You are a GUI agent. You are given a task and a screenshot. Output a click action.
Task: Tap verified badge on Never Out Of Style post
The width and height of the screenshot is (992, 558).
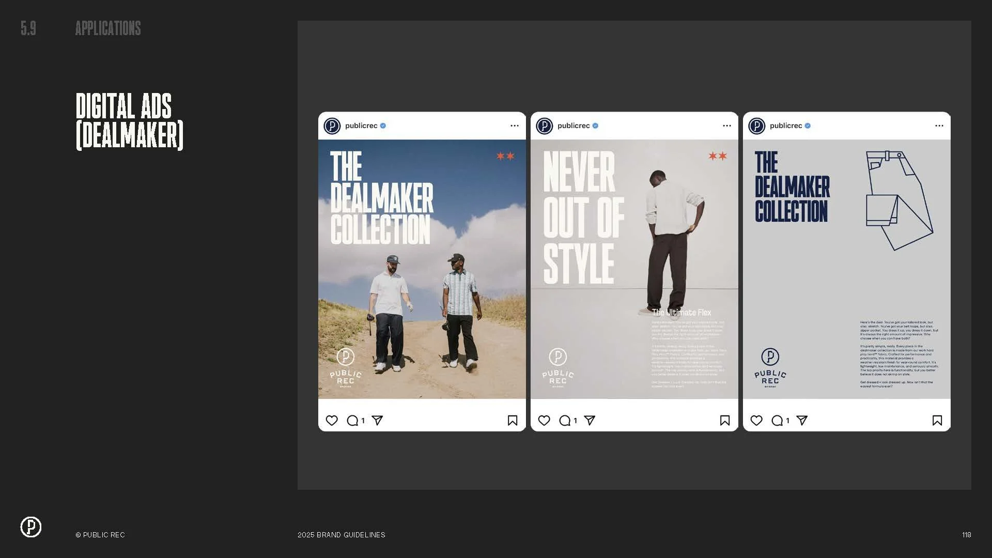(x=595, y=126)
